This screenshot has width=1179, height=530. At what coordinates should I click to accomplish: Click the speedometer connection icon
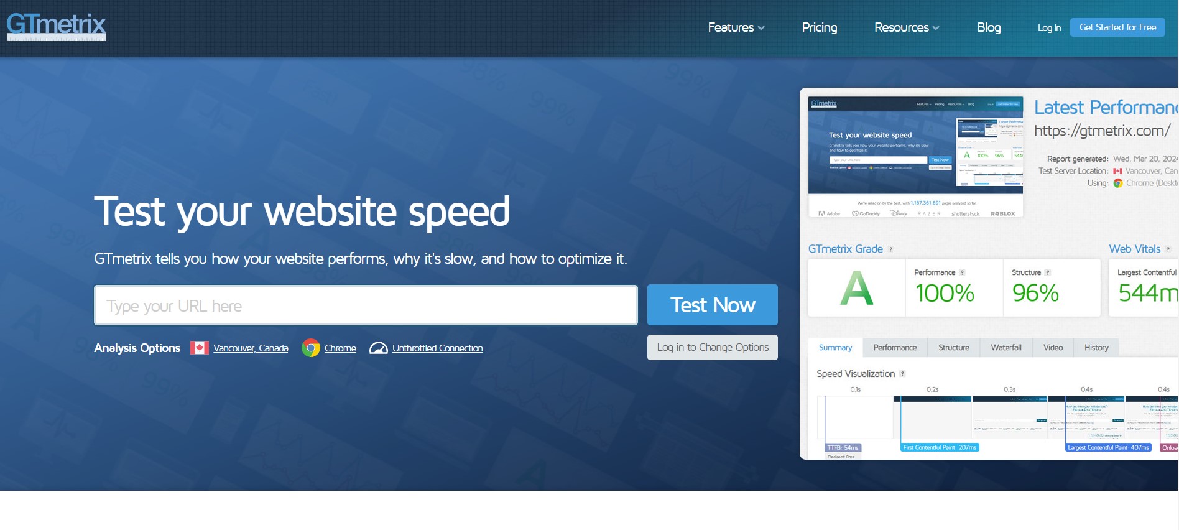pyautogui.click(x=378, y=348)
